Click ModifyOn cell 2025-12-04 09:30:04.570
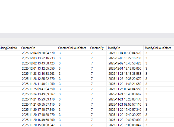 pyautogui.click(x=125, y=53)
